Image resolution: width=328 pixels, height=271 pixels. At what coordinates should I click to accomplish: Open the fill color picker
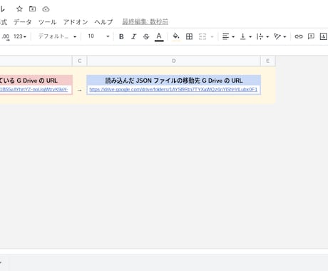pyautogui.click(x=176, y=36)
